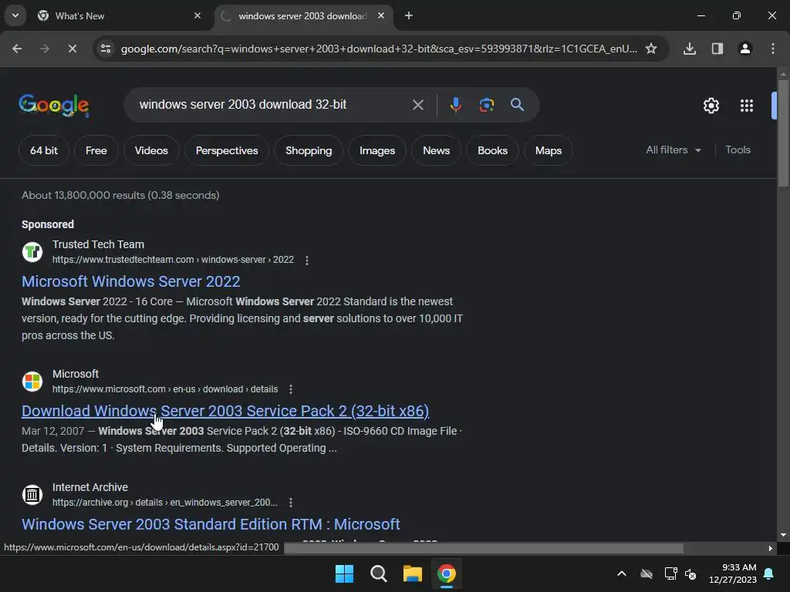
Task: Click the archive.org URL breadcrumb
Action: coord(165,503)
